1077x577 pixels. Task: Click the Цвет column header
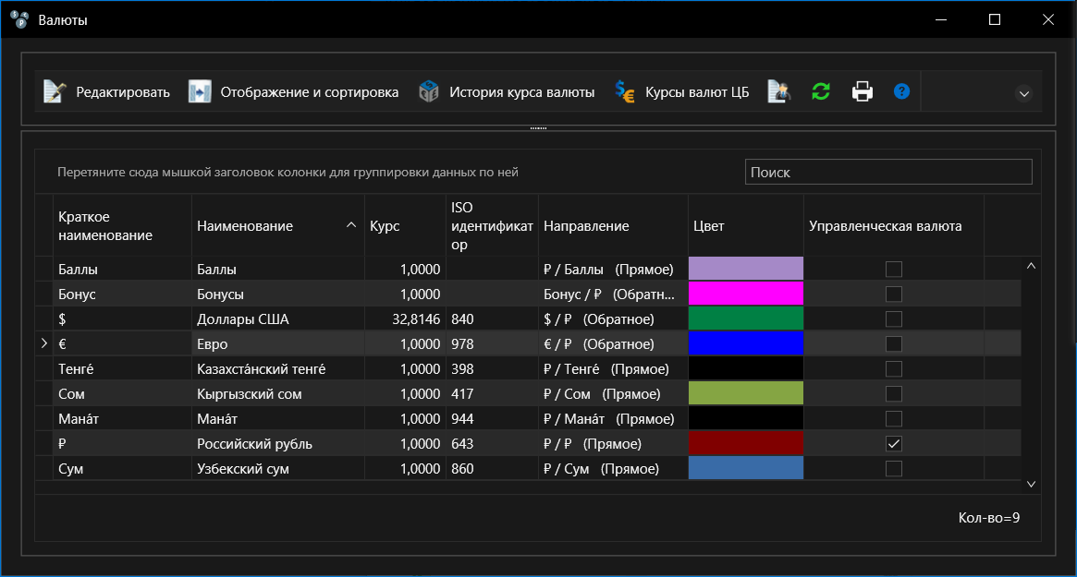(746, 226)
